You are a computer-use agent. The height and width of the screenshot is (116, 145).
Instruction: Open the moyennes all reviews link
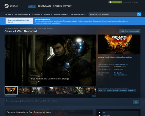click(117, 66)
